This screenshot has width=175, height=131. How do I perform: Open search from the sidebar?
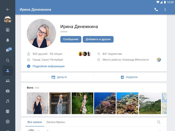[x=8, y=60]
